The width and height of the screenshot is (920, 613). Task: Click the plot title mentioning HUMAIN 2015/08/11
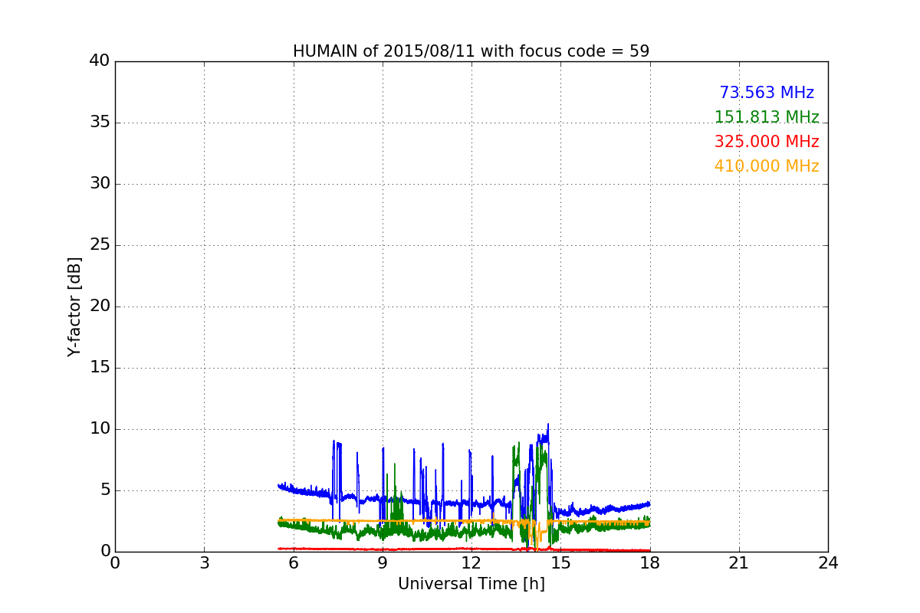tap(471, 51)
